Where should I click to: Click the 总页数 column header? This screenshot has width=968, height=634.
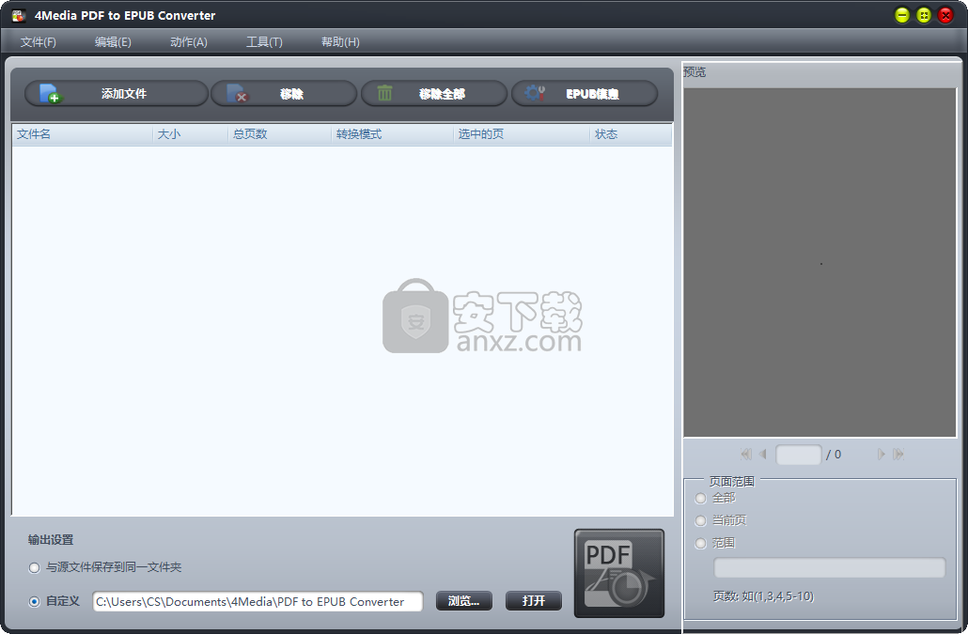tap(280, 134)
